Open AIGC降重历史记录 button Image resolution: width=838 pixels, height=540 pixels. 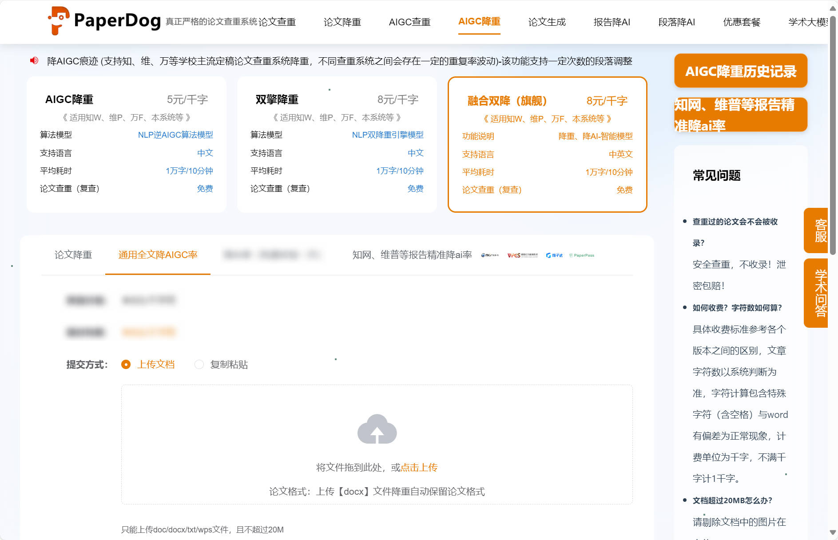point(741,71)
